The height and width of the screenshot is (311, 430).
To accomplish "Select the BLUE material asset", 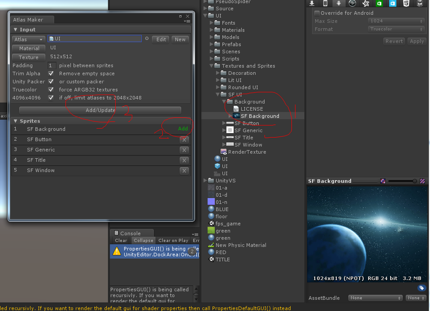I will (218, 209).
